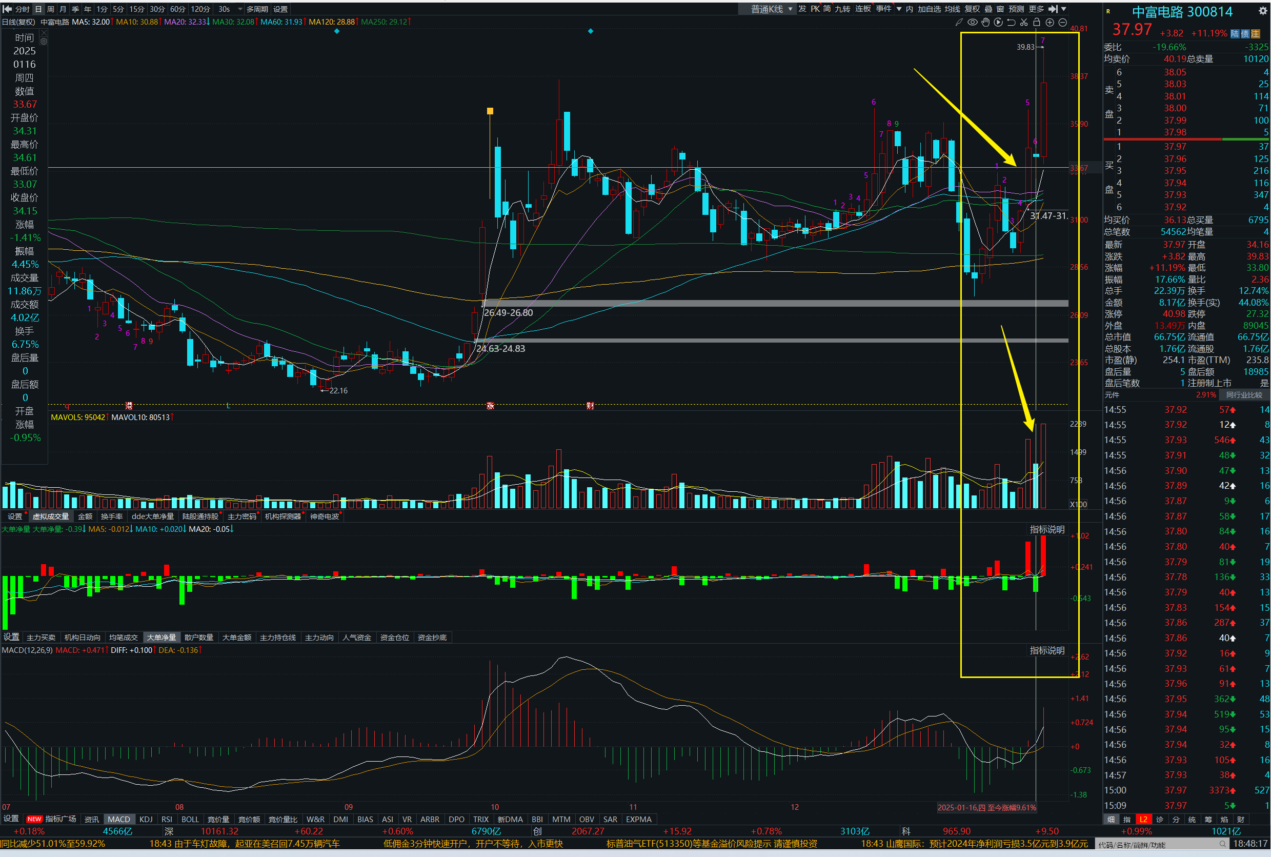Zoom in with the plus circle icon

(x=1050, y=23)
